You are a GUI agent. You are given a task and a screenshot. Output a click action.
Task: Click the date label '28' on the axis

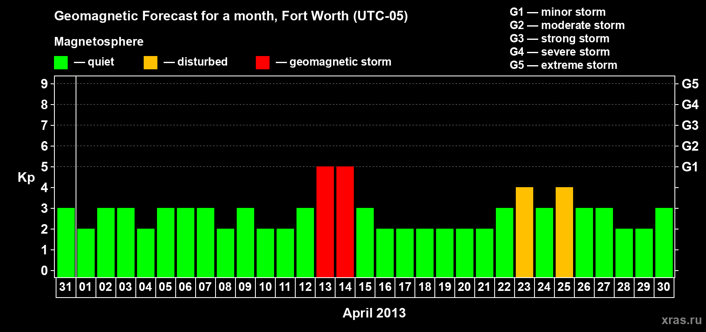[x=624, y=287]
